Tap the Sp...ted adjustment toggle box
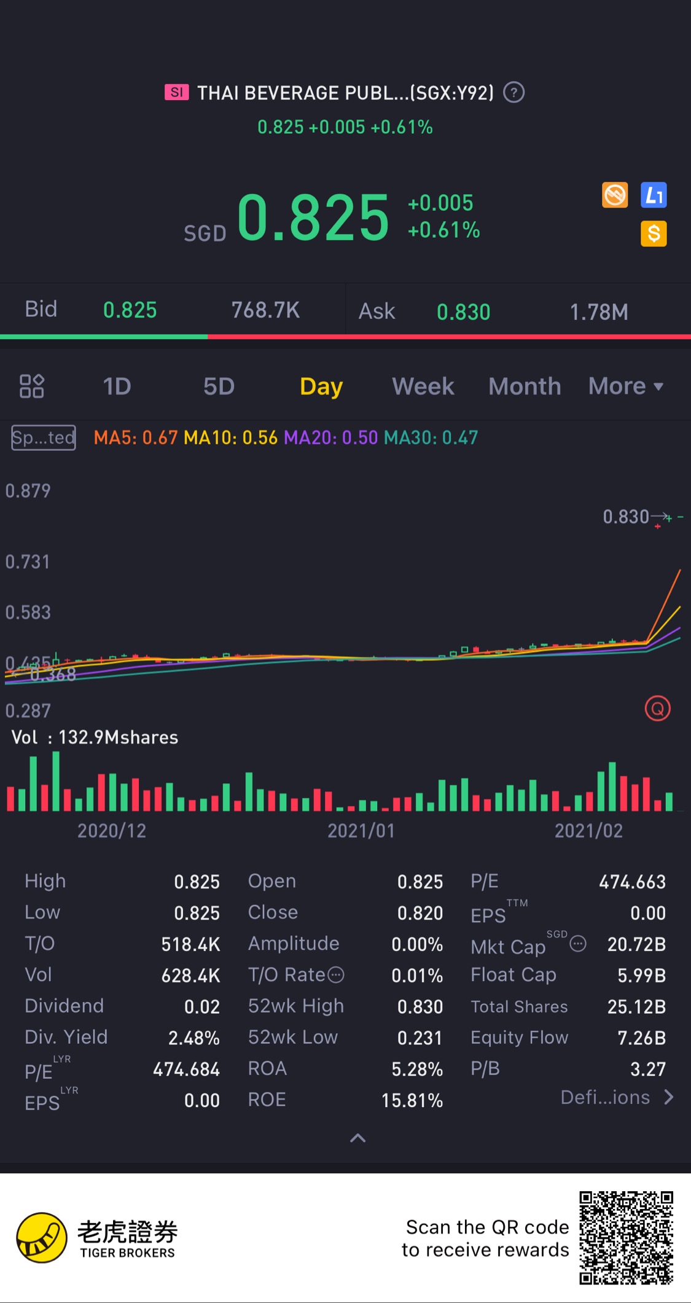691x1303 pixels. [44, 438]
